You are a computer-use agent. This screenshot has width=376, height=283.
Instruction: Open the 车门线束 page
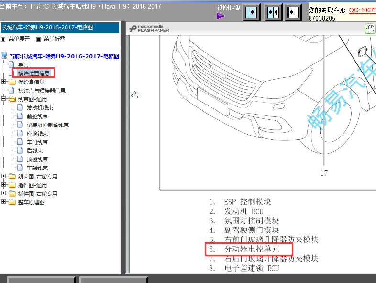(x=37, y=142)
